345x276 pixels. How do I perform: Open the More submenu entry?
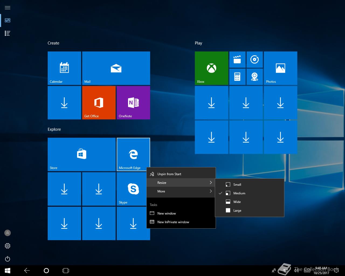tap(181, 191)
